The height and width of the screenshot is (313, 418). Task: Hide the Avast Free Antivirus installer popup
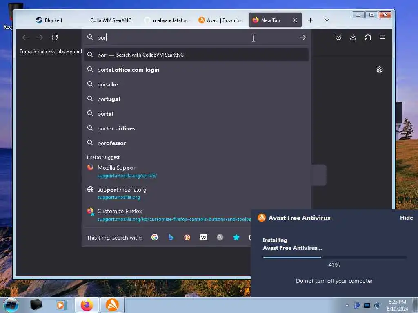(406, 218)
